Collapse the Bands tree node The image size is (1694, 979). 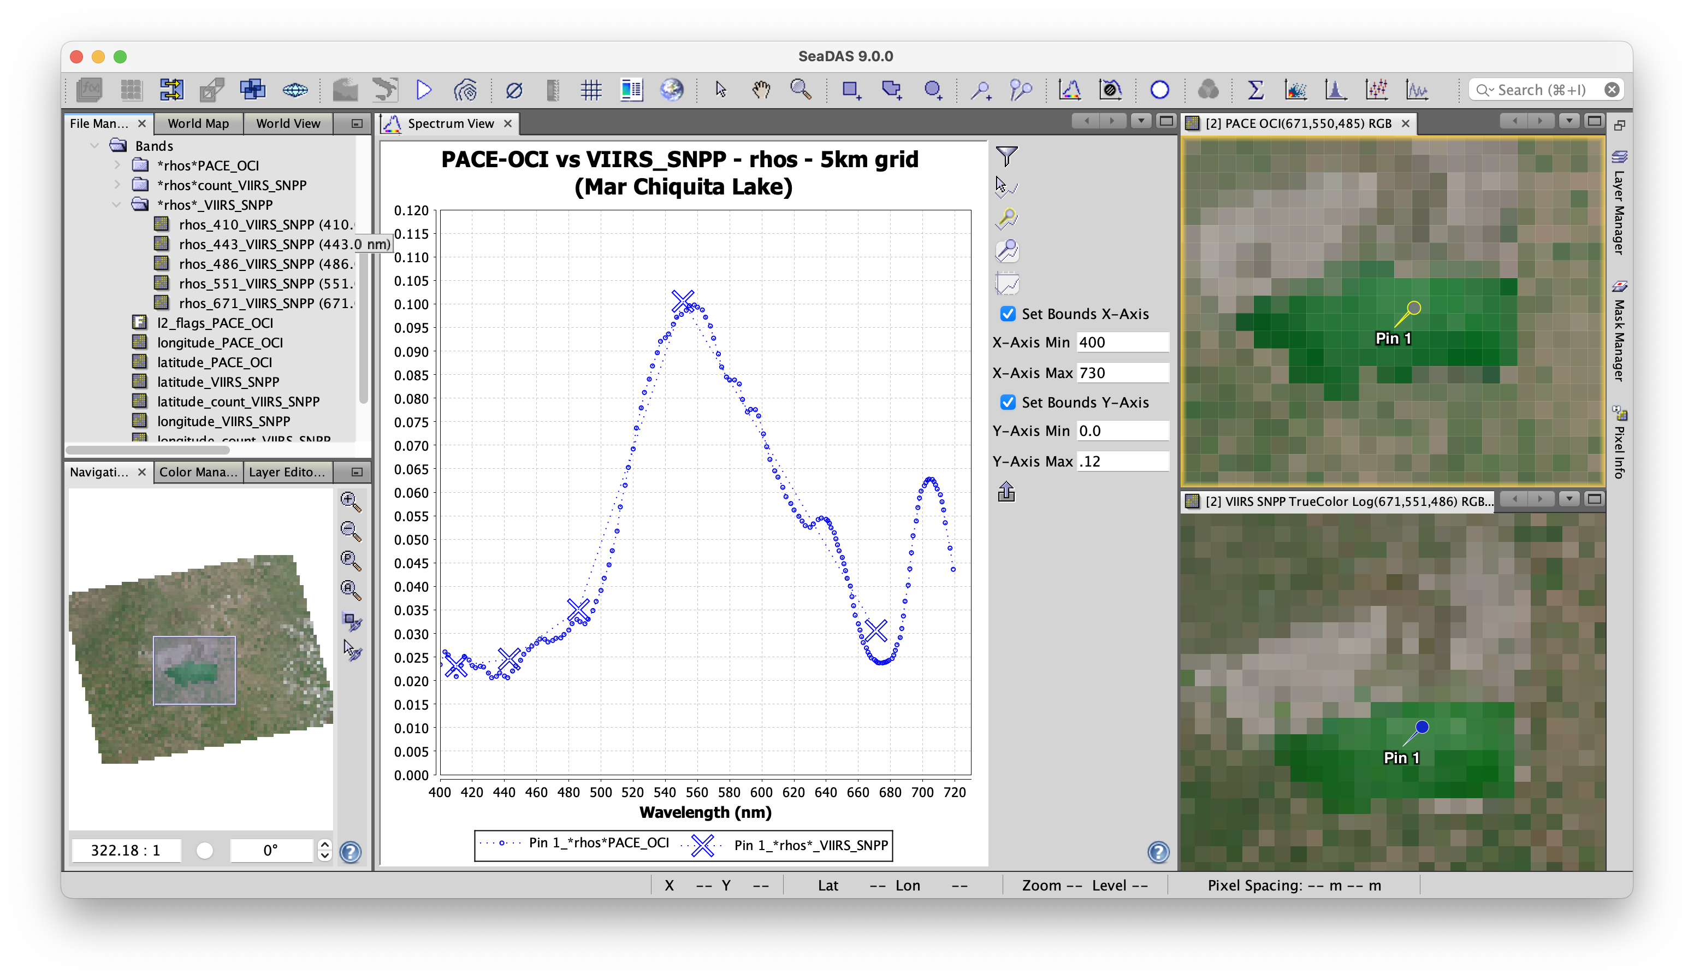pos(94,145)
